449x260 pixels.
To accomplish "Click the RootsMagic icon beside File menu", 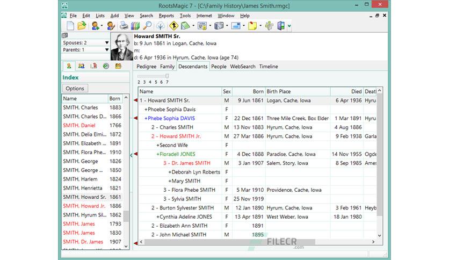I will [64, 16].
